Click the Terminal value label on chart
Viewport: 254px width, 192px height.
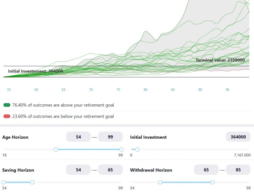[x=220, y=60]
